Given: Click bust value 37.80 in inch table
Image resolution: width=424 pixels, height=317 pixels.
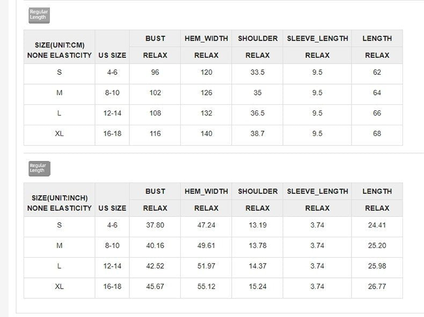Looking at the screenshot, I should [155, 225].
